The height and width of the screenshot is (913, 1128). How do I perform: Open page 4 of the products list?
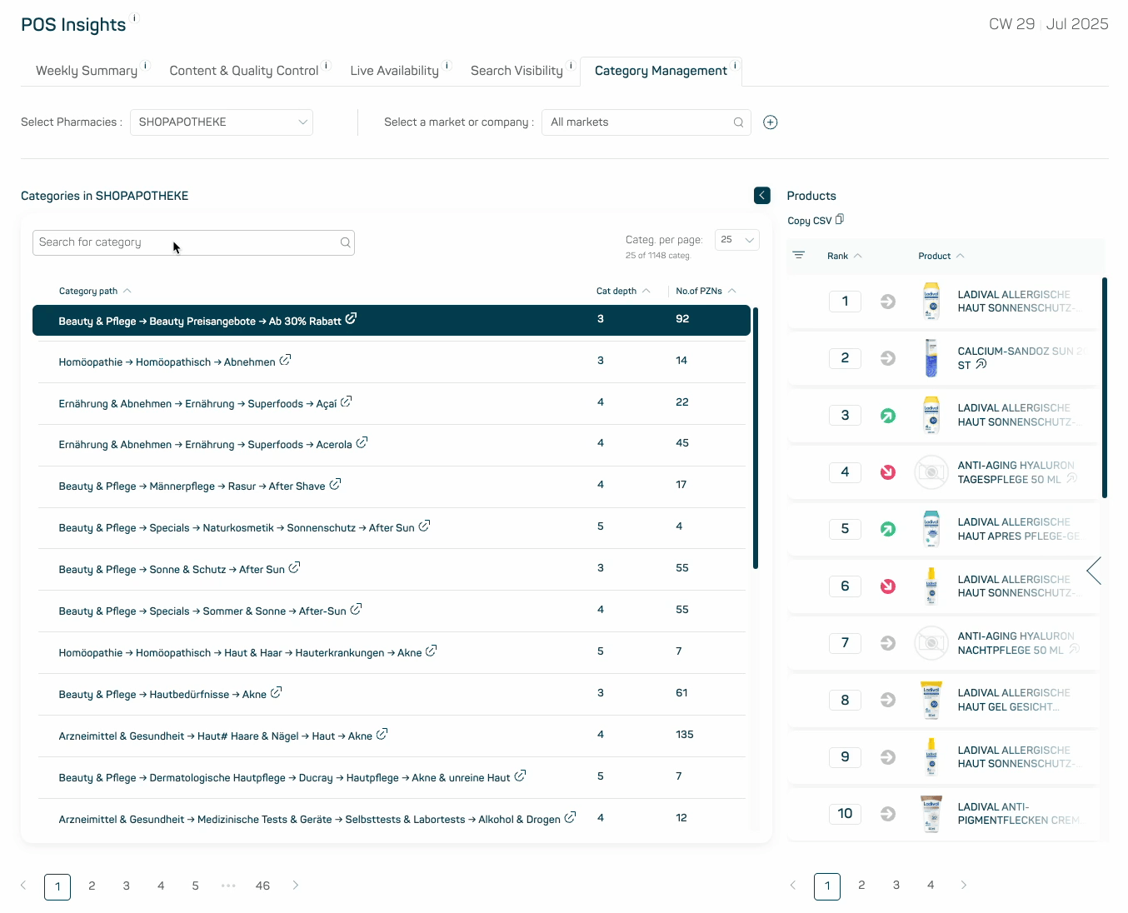[931, 886]
